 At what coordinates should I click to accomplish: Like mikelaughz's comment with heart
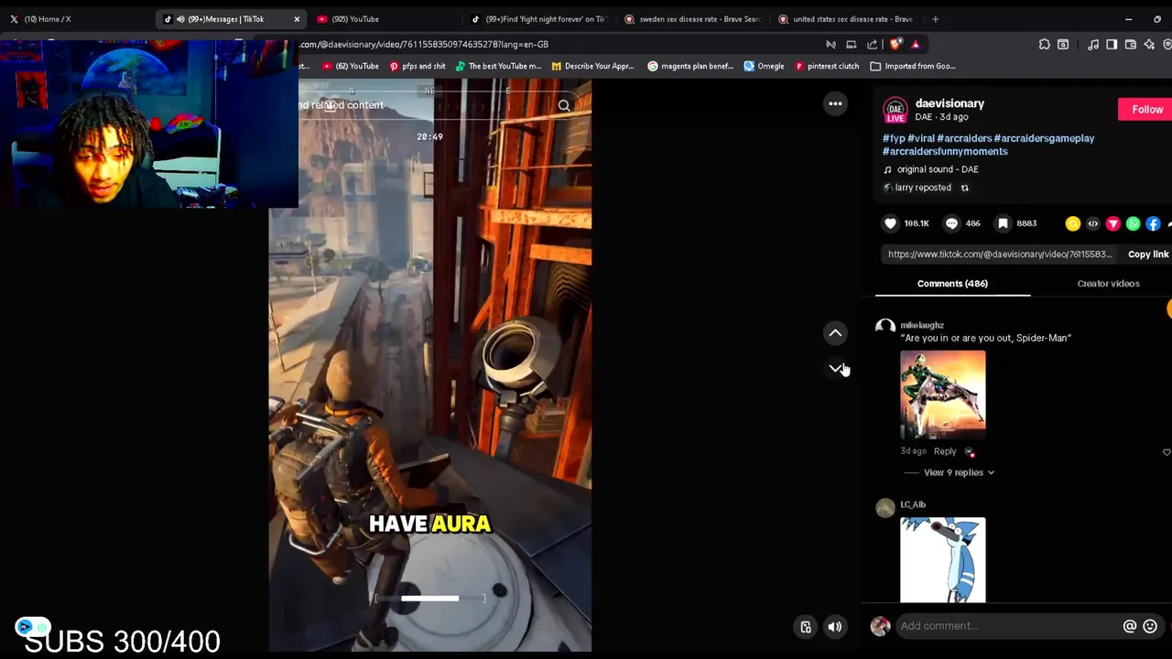click(x=1167, y=452)
